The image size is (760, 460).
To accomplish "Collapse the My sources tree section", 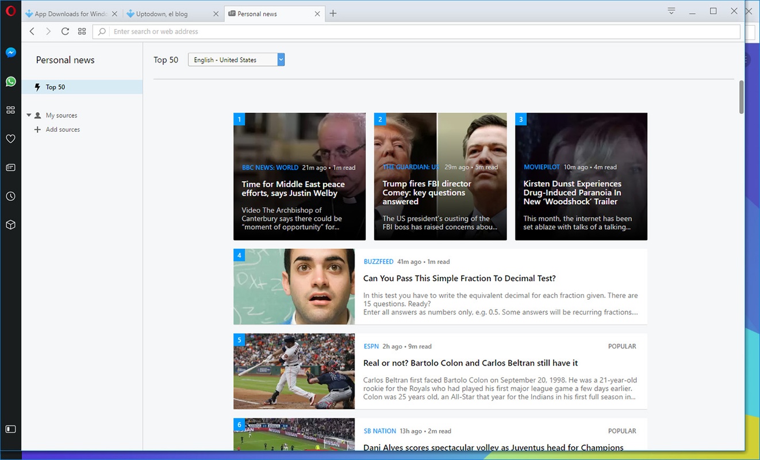I will (29, 116).
